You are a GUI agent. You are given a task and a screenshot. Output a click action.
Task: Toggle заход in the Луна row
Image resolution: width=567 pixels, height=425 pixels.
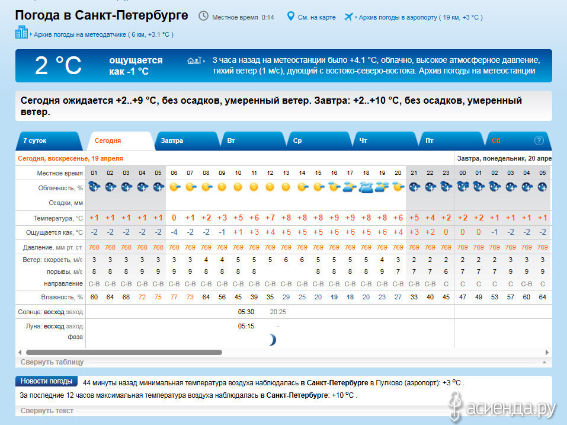74,326
